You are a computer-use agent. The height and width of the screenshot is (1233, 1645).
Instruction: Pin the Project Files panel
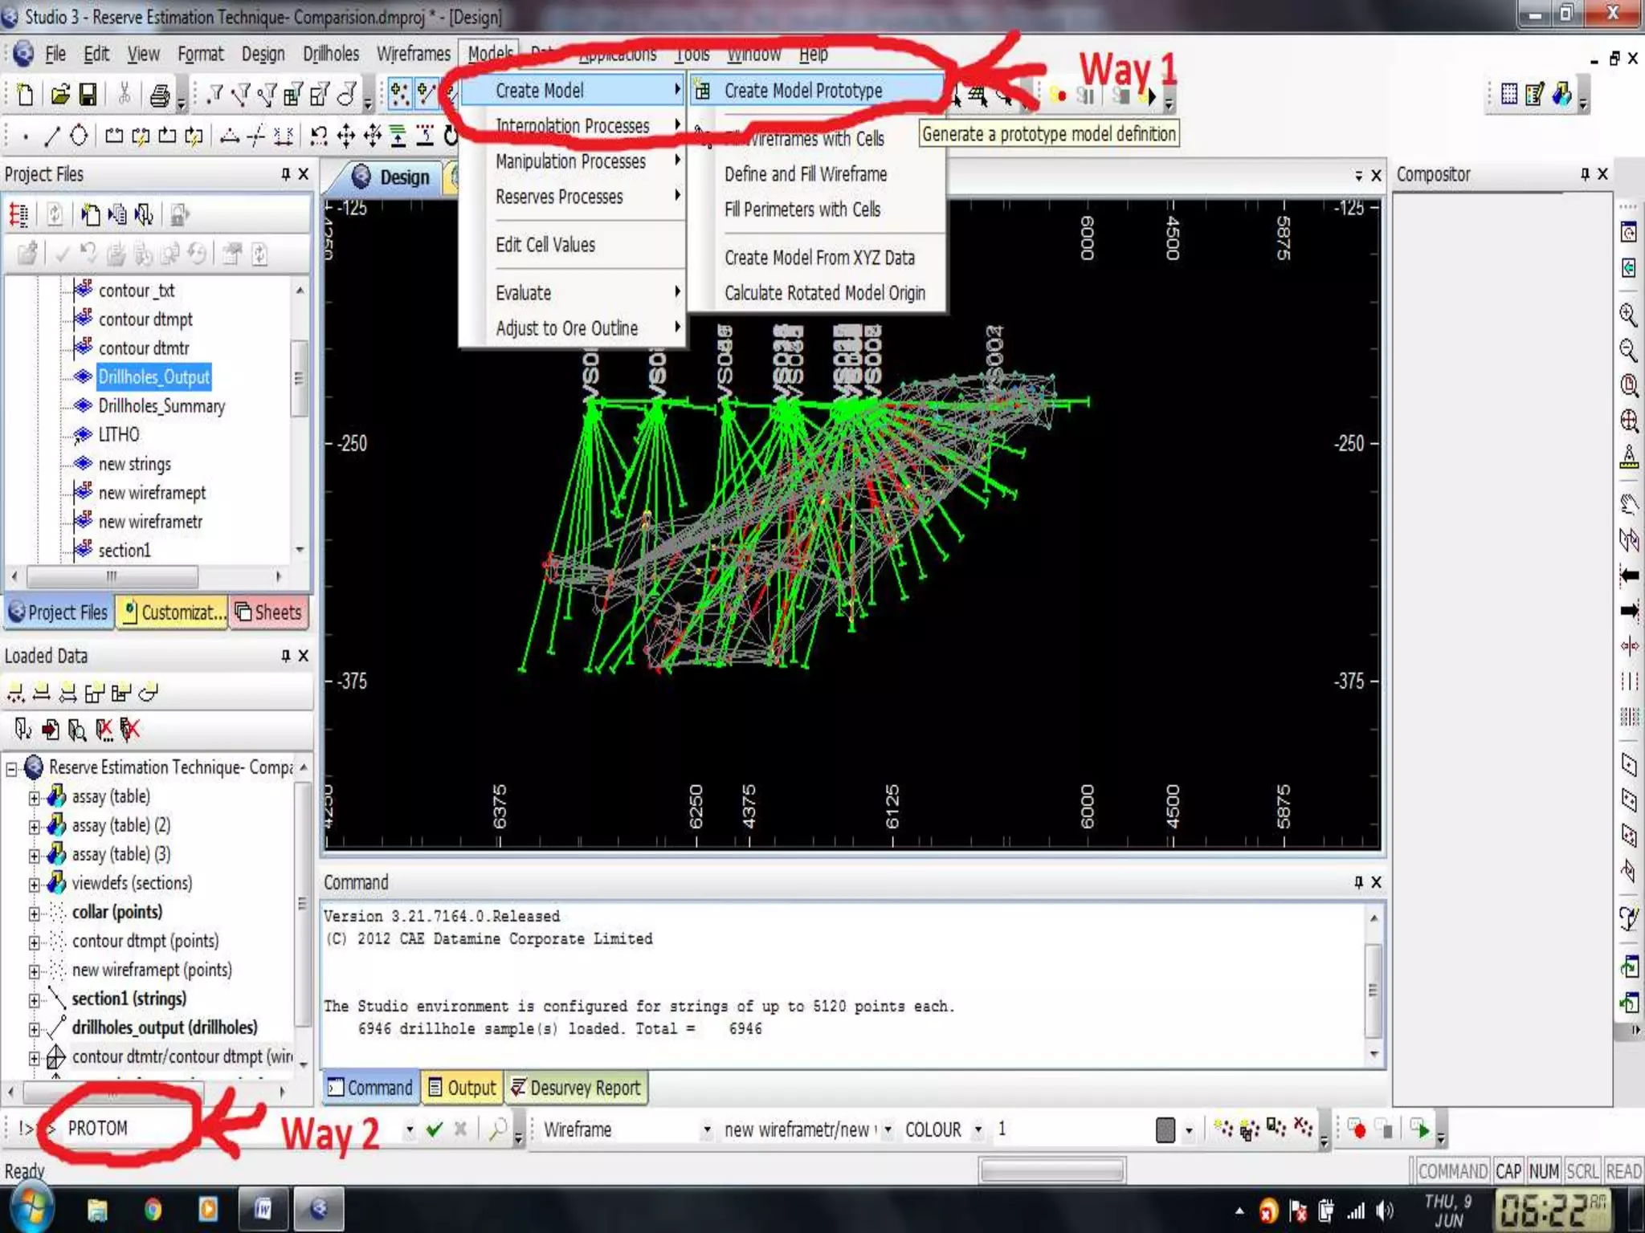pyautogui.click(x=285, y=174)
